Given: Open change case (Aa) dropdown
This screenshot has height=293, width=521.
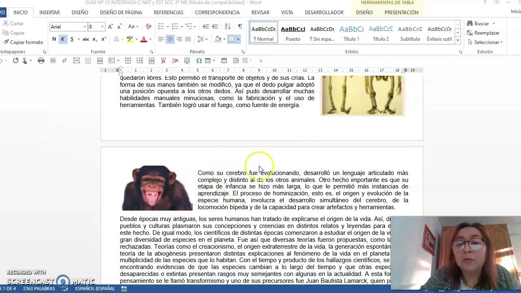Looking at the screenshot, I should coord(133,26).
